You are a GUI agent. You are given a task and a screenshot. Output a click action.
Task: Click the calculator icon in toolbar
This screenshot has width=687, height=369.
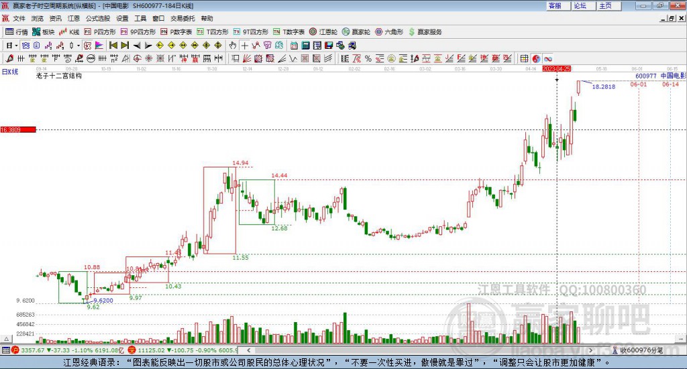[x=305, y=46]
